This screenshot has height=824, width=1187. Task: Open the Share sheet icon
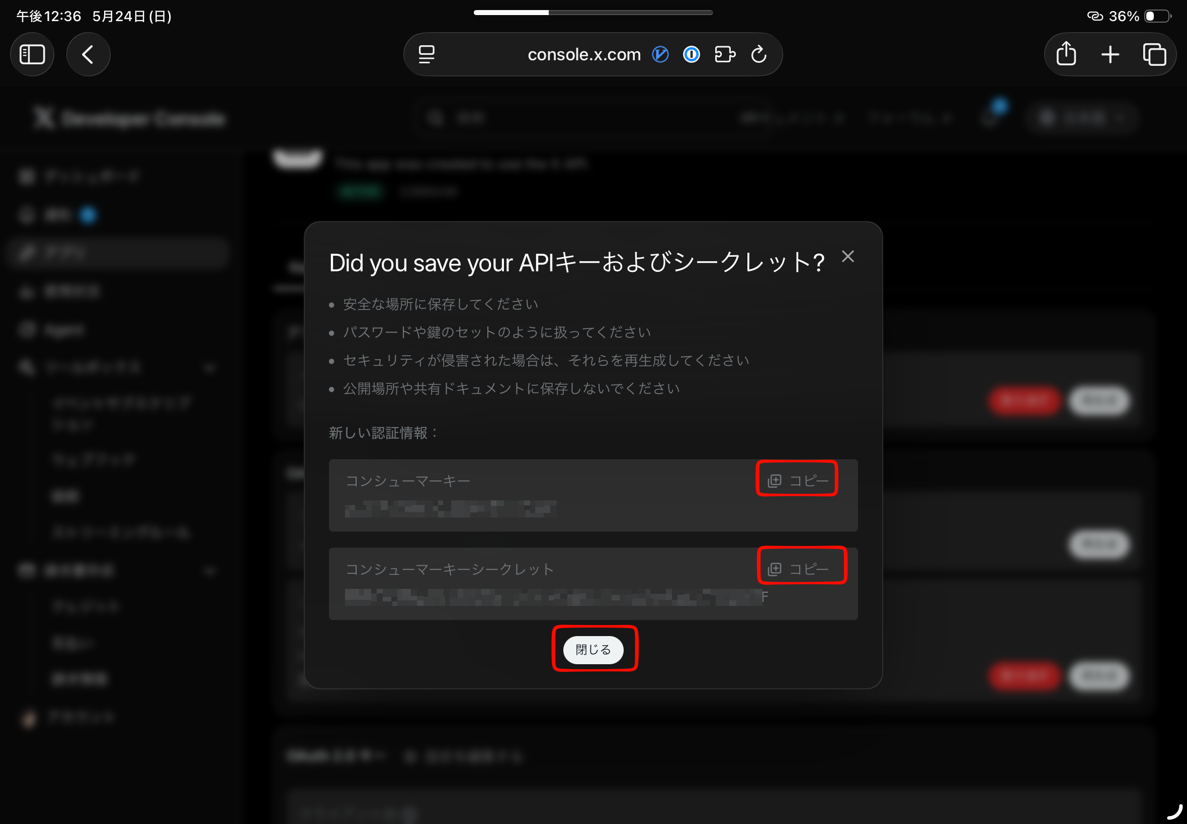(x=1066, y=54)
